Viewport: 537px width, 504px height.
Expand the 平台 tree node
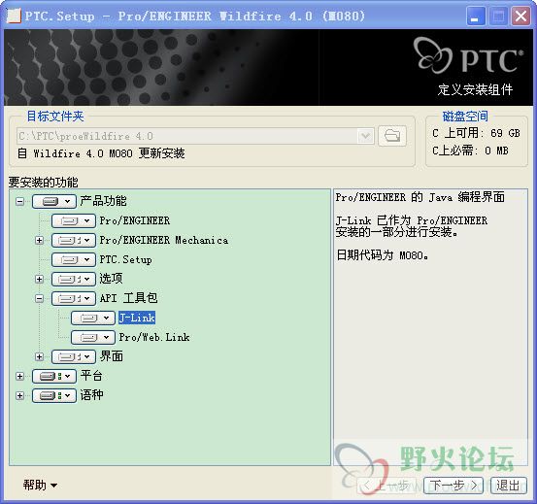pyautogui.click(x=19, y=376)
